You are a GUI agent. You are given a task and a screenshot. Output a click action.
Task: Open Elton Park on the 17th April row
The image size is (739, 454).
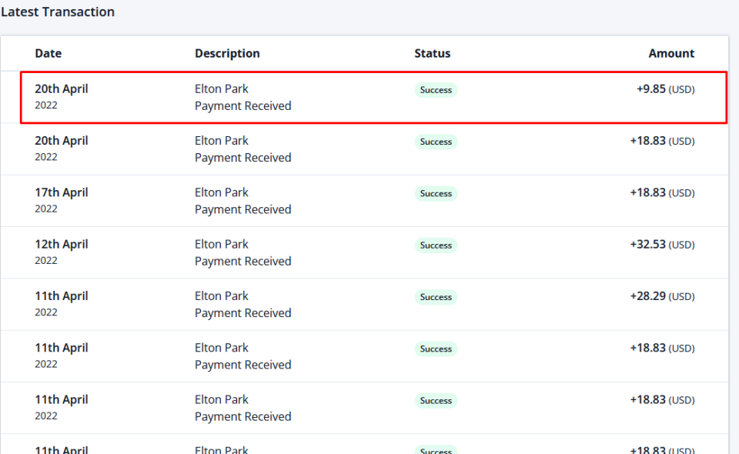(222, 192)
